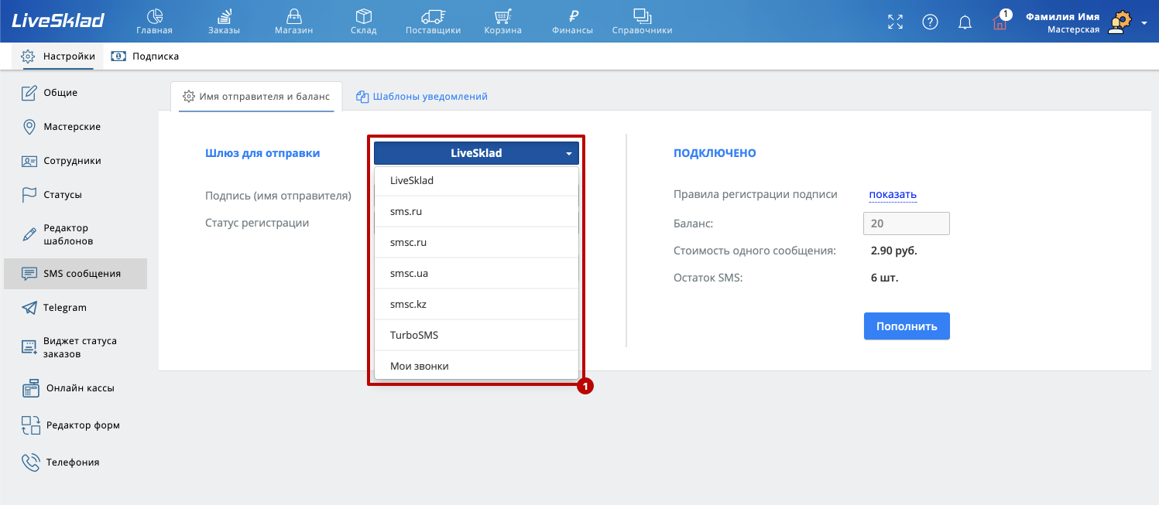The width and height of the screenshot is (1159, 505).
Task: Click the Мастерские location pin icon
Action: [x=29, y=127]
